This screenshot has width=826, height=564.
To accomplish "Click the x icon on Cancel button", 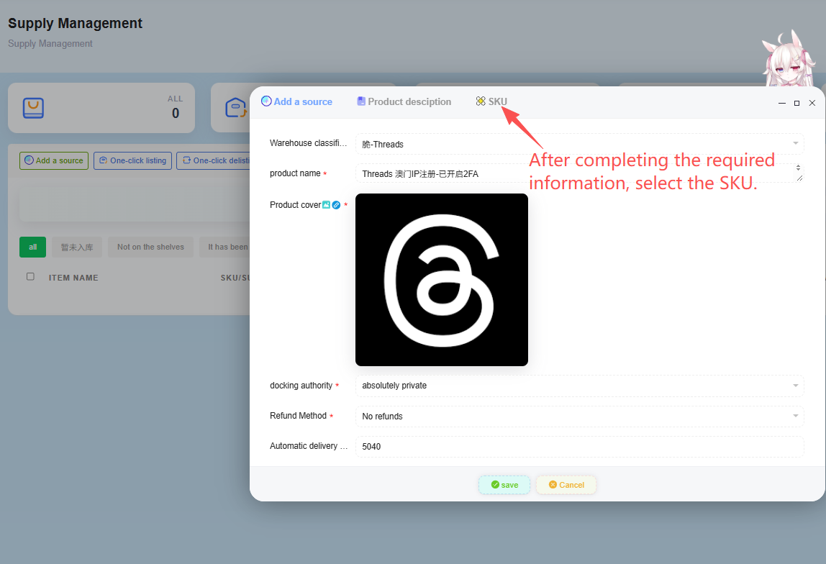I will 553,484.
